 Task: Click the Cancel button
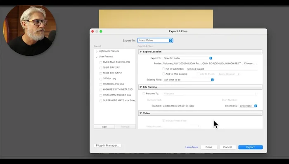pos(227,147)
